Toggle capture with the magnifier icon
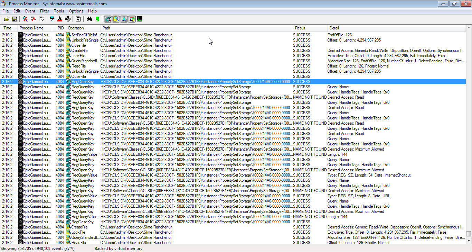The width and height of the screenshot is (472, 252). tap(25, 19)
